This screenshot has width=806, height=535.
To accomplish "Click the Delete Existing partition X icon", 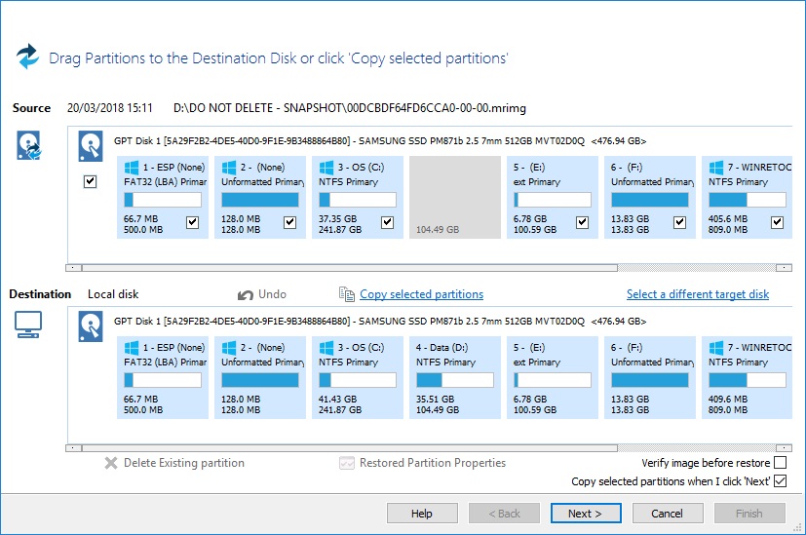I will pyautogui.click(x=110, y=463).
